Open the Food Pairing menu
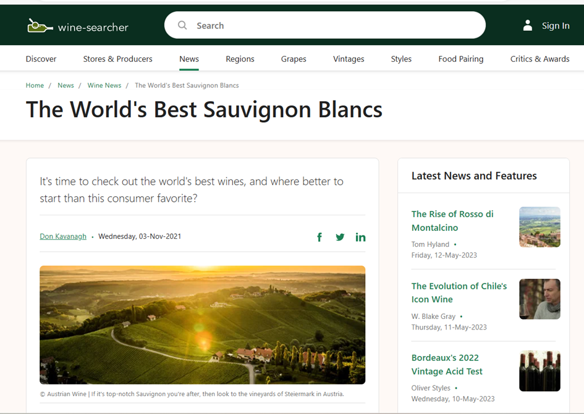The height and width of the screenshot is (414, 584). click(461, 59)
